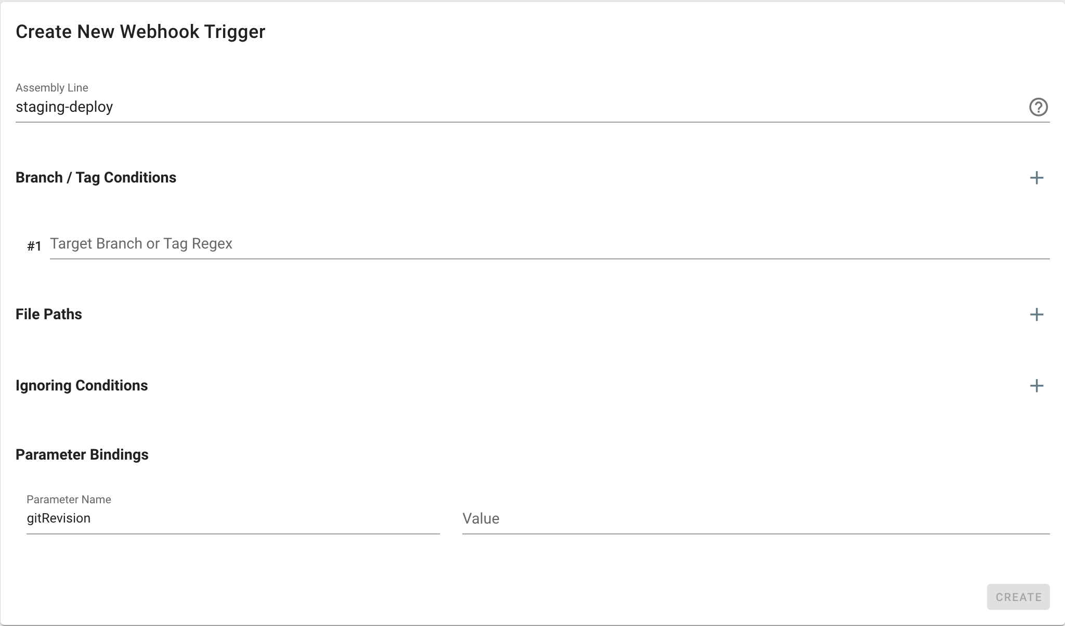The image size is (1065, 626).
Task: Click the staging-deploy Assembly Line field
Action: coord(520,107)
